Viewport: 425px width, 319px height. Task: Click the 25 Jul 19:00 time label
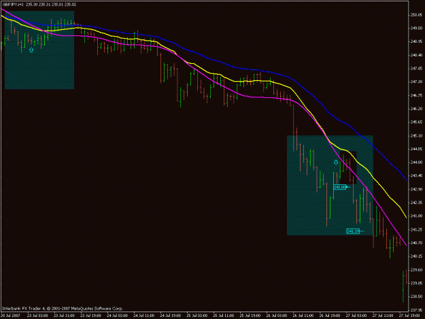(250, 316)
